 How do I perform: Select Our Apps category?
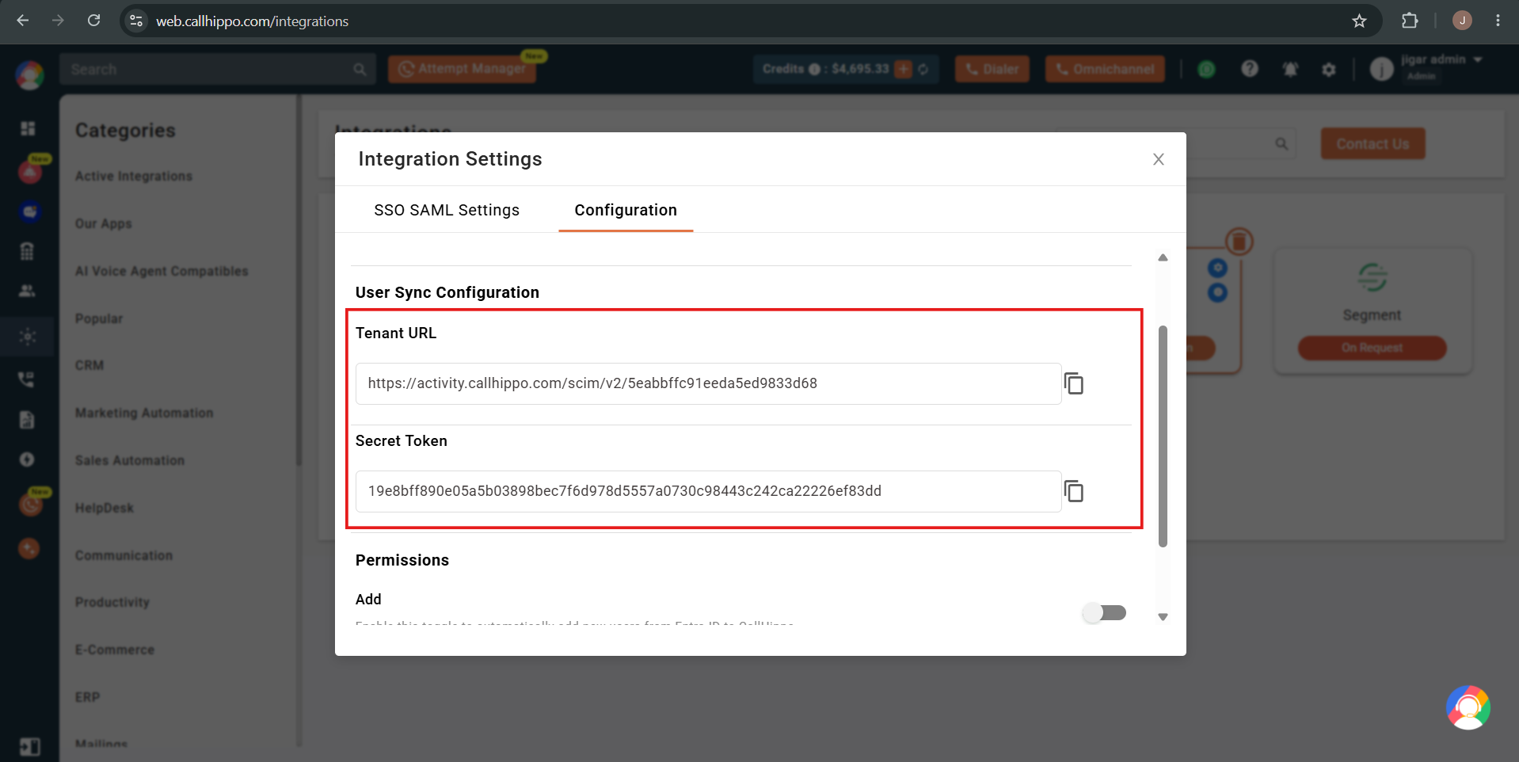point(104,223)
